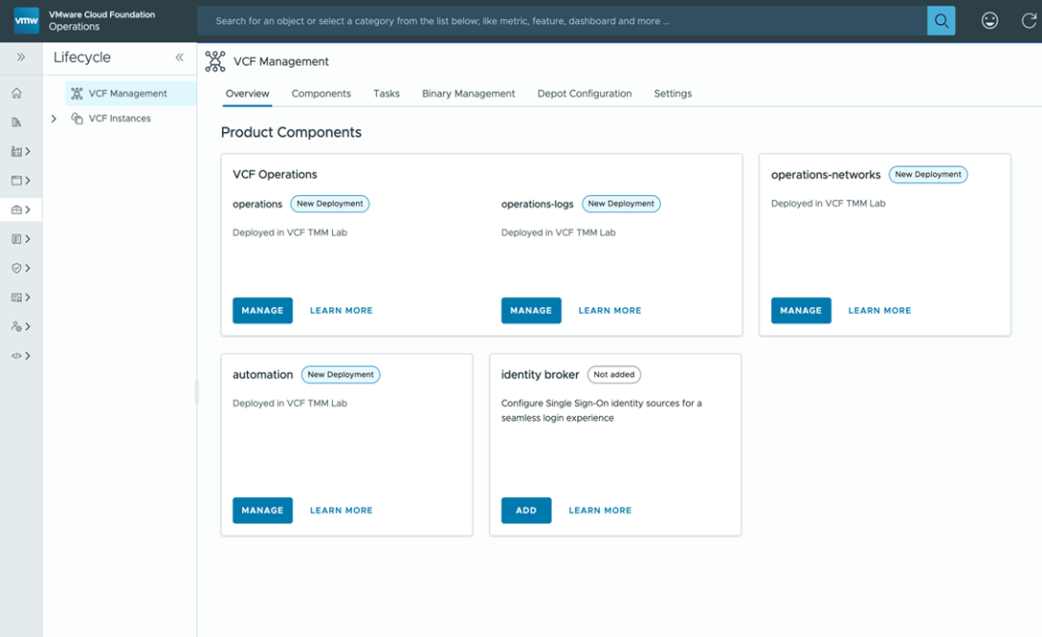Click the New Deployment badge beside operations-logs

tap(621, 204)
